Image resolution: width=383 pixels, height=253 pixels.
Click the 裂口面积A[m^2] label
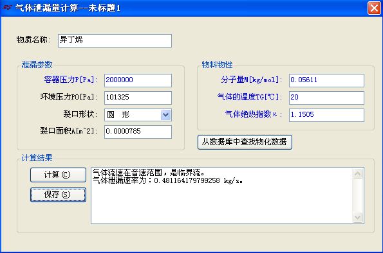pos(69,131)
